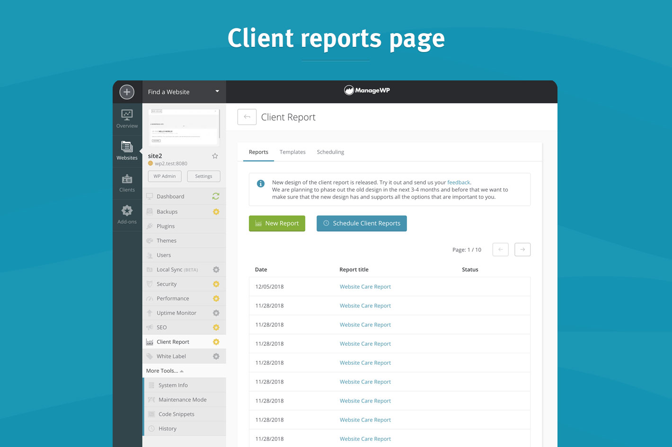Image resolution: width=672 pixels, height=447 pixels.
Task: Open the 12/05/2018 Website Care Report
Action: [x=365, y=287]
